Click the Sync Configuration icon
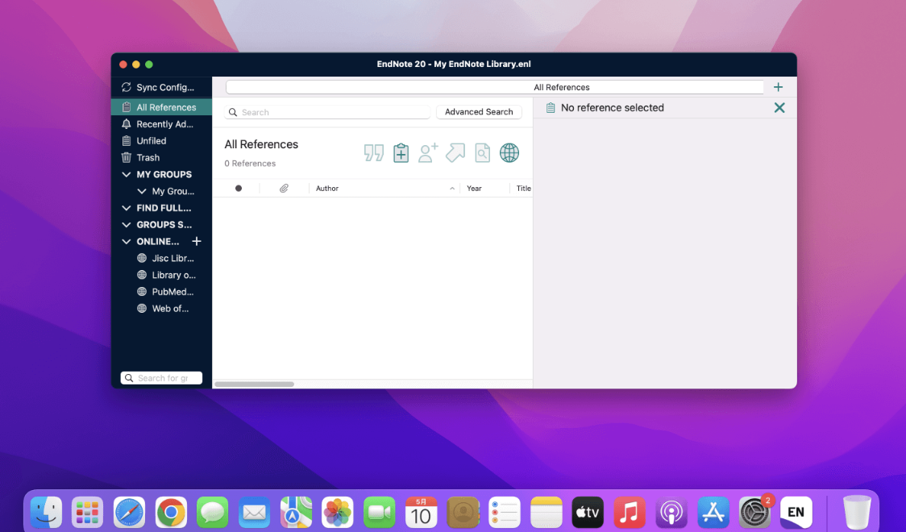The width and height of the screenshot is (906, 532). point(126,87)
